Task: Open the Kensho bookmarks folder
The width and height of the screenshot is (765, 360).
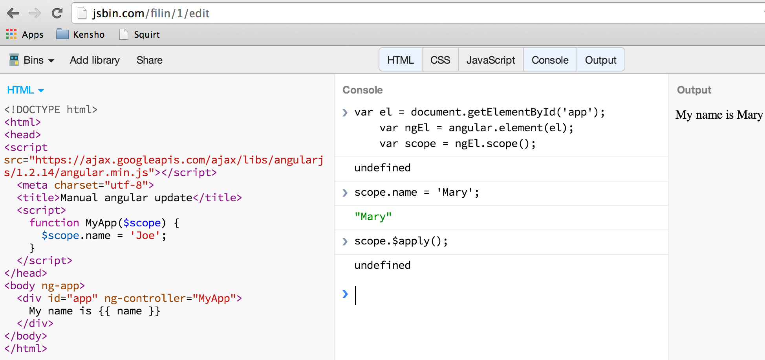Action: tap(81, 35)
